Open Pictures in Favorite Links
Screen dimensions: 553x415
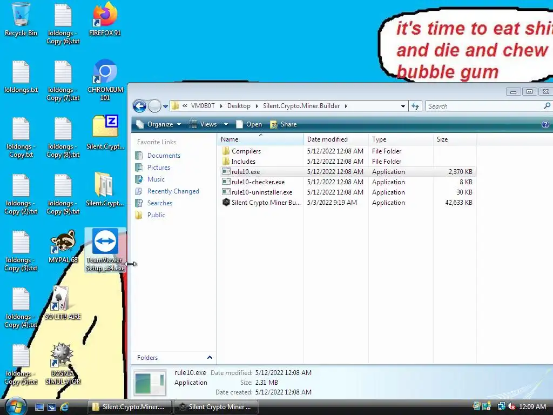[x=158, y=168]
